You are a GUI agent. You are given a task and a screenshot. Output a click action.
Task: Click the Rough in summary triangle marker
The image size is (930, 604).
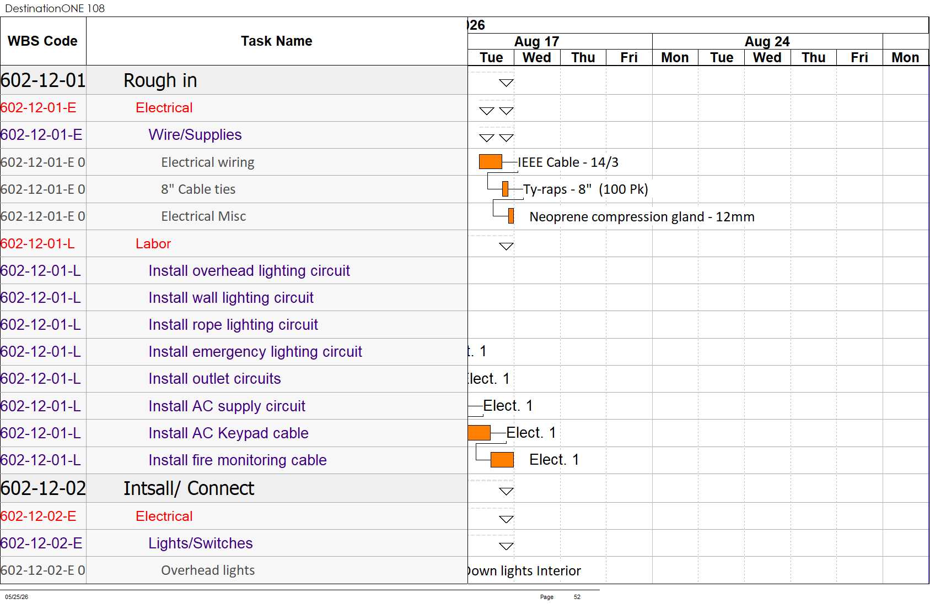coord(506,83)
